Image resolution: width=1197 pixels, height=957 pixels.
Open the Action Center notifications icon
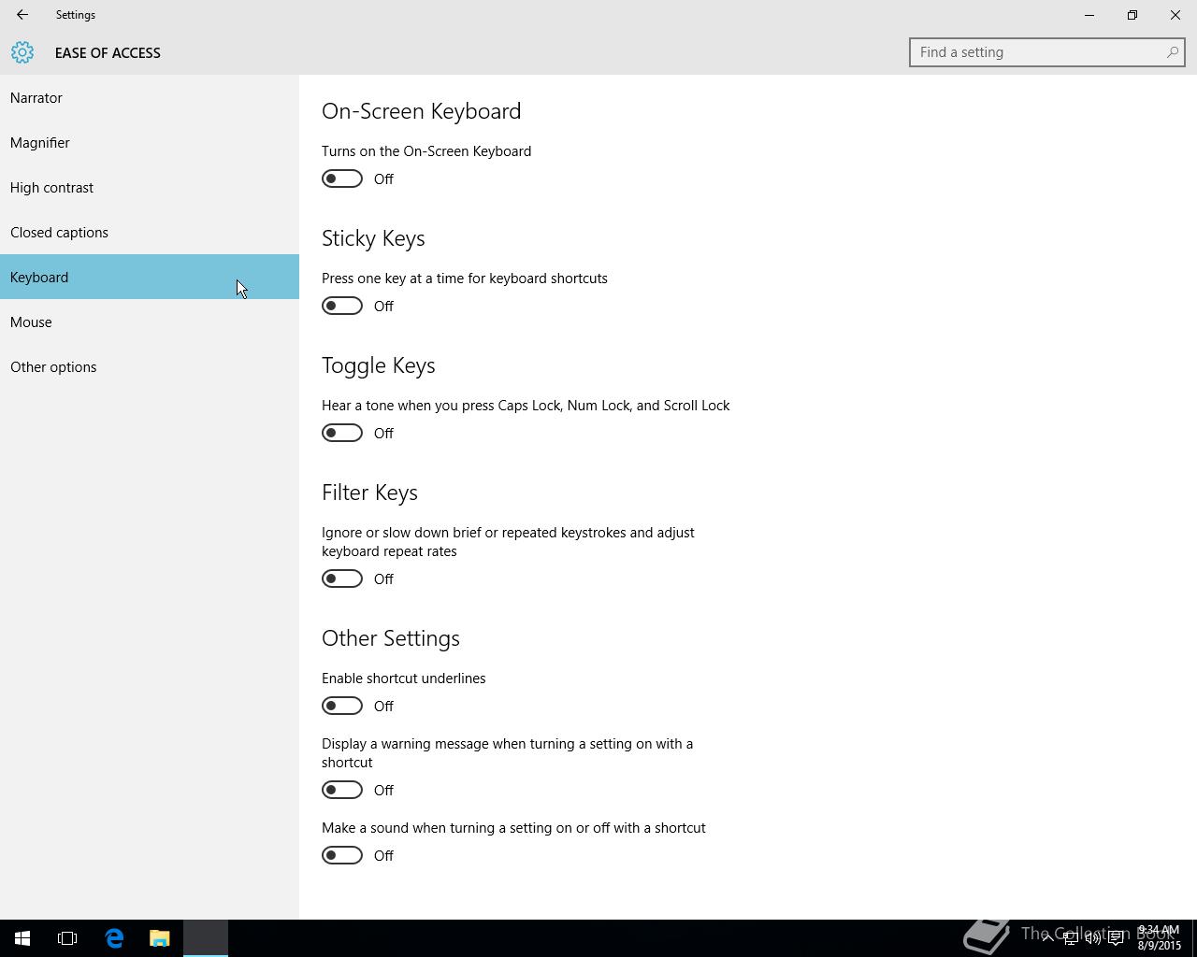(x=1116, y=938)
